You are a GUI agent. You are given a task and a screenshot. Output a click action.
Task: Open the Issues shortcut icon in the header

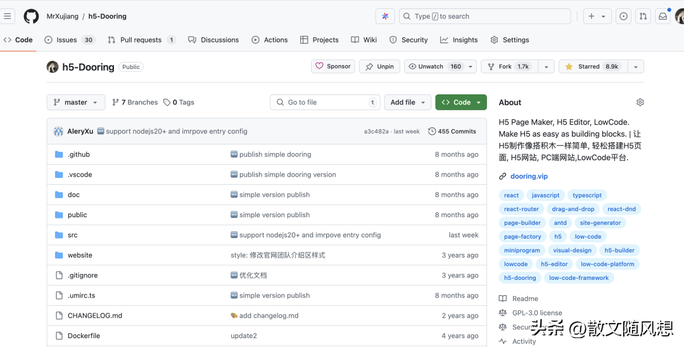(x=624, y=16)
